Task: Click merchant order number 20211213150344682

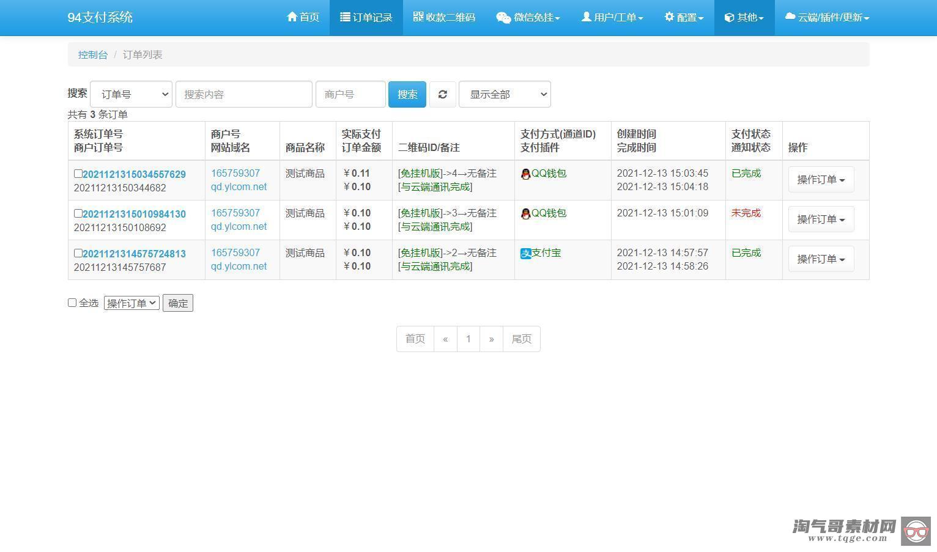Action: (120, 188)
